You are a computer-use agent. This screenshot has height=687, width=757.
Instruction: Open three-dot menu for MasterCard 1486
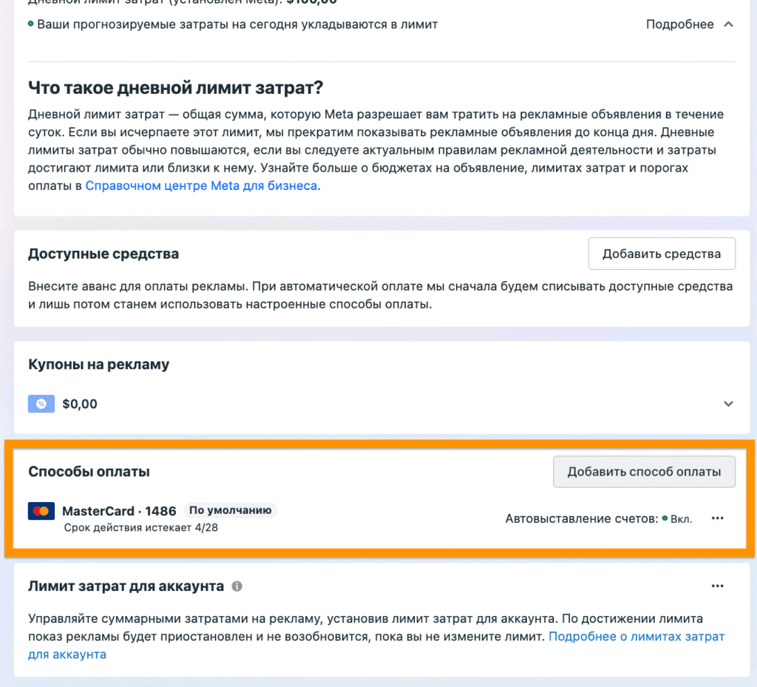717,518
